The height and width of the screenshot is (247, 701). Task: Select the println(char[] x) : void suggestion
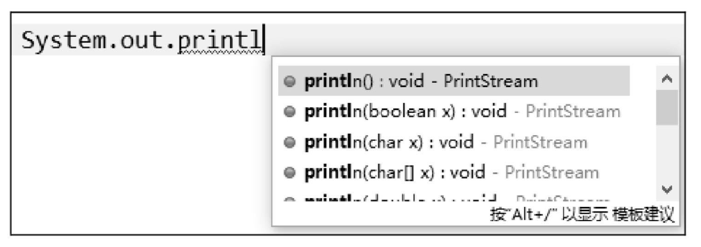click(454, 172)
